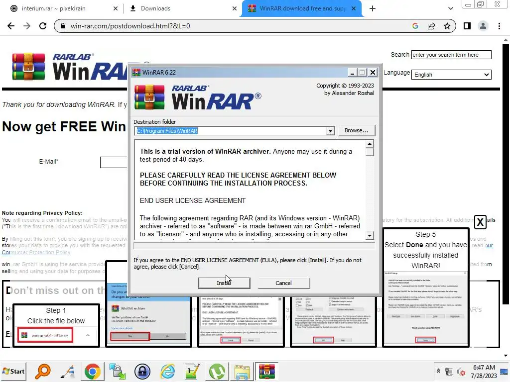Open uTorrent from the taskbar
The height and width of the screenshot is (382, 510).
click(x=217, y=372)
